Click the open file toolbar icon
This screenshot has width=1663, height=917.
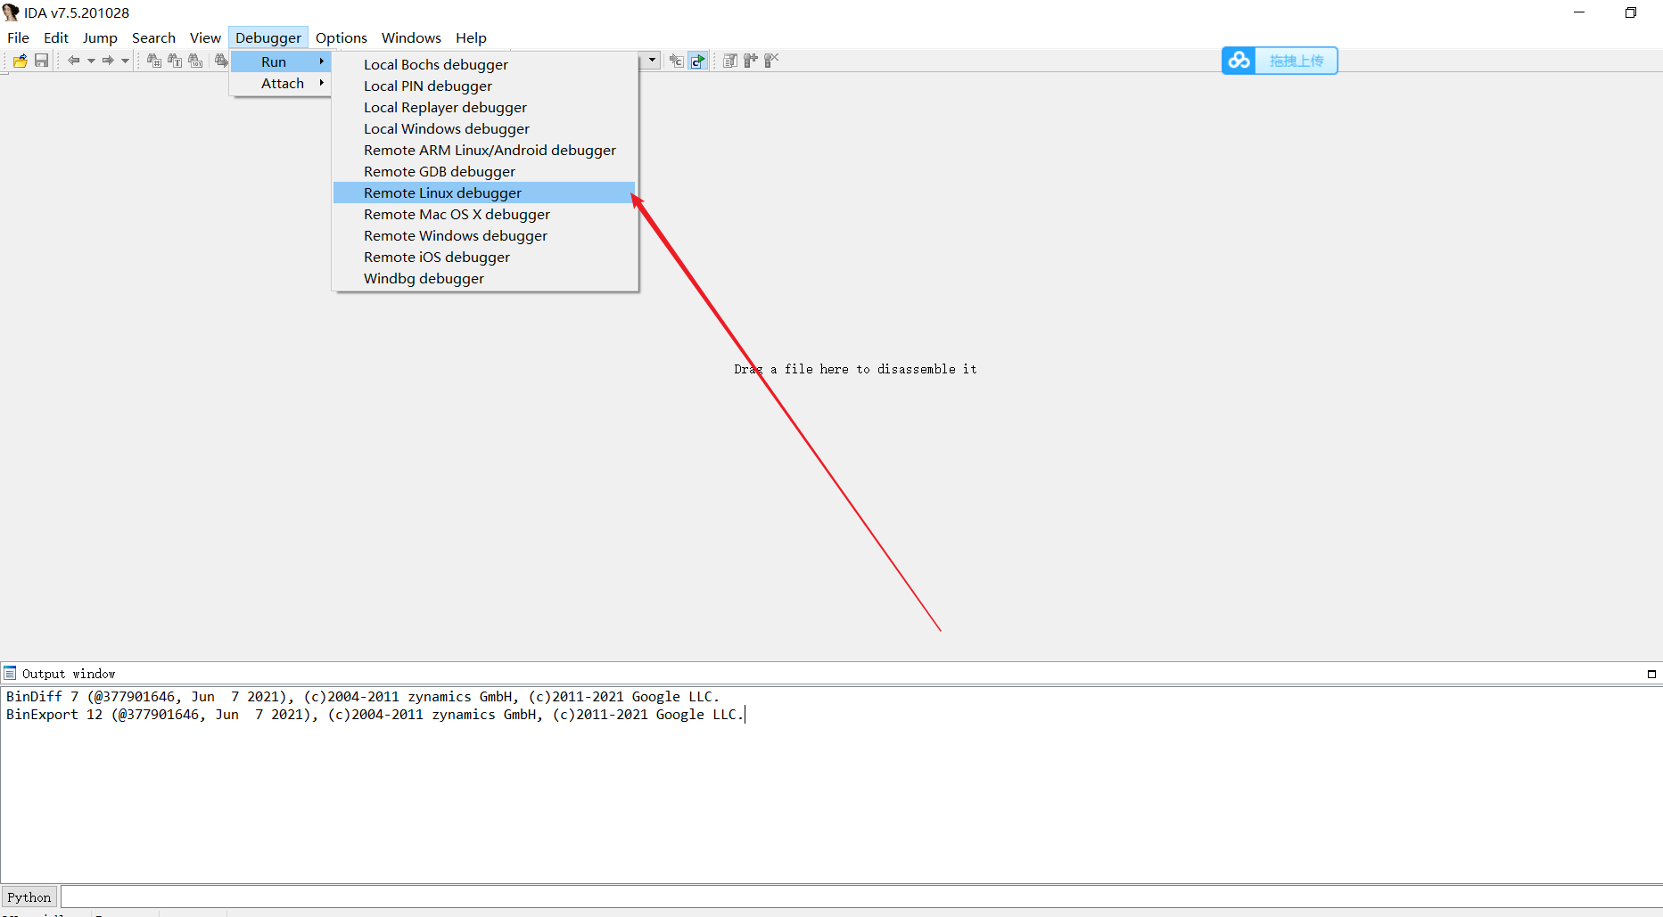click(x=20, y=61)
